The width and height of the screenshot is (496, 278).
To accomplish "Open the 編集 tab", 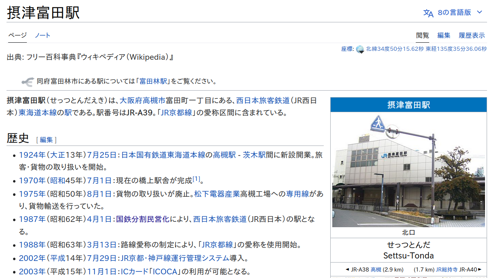I will pyautogui.click(x=444, y=35).
